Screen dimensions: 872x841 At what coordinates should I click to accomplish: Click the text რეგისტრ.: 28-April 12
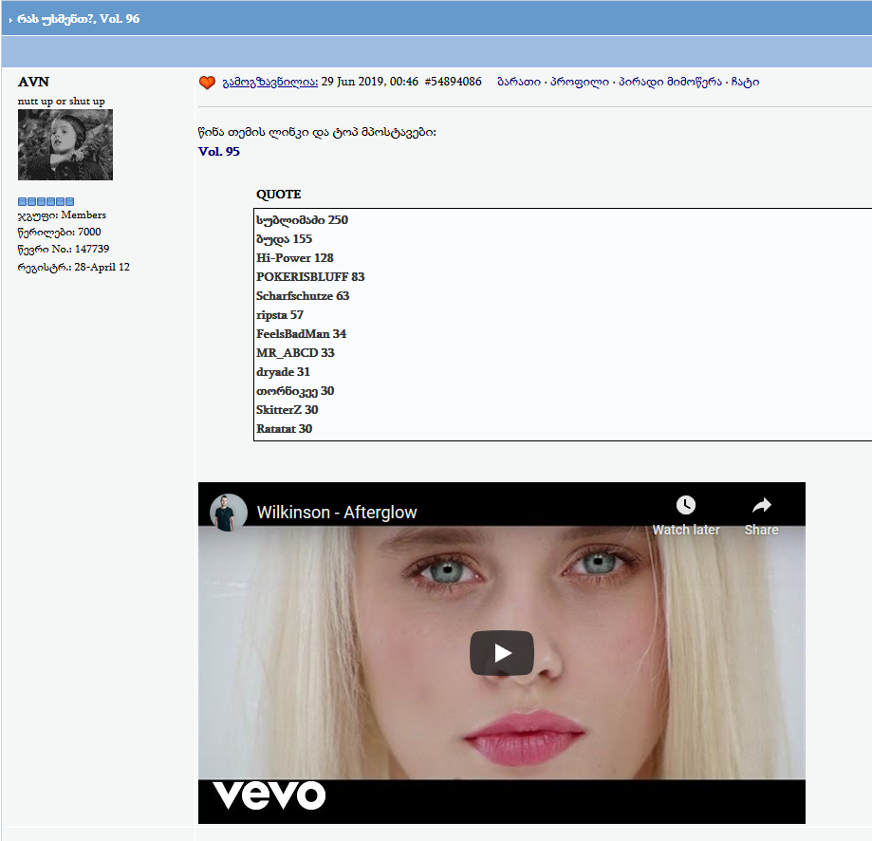pyautogui.click(x=73, y=267)
